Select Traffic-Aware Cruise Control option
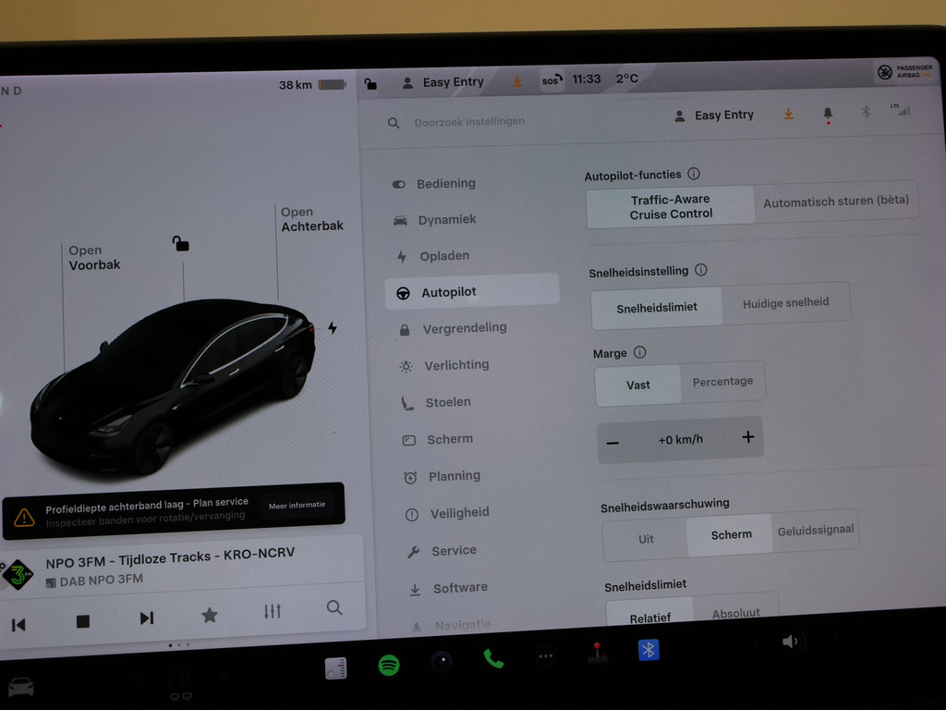946x710 pixels. pos(671,207)
